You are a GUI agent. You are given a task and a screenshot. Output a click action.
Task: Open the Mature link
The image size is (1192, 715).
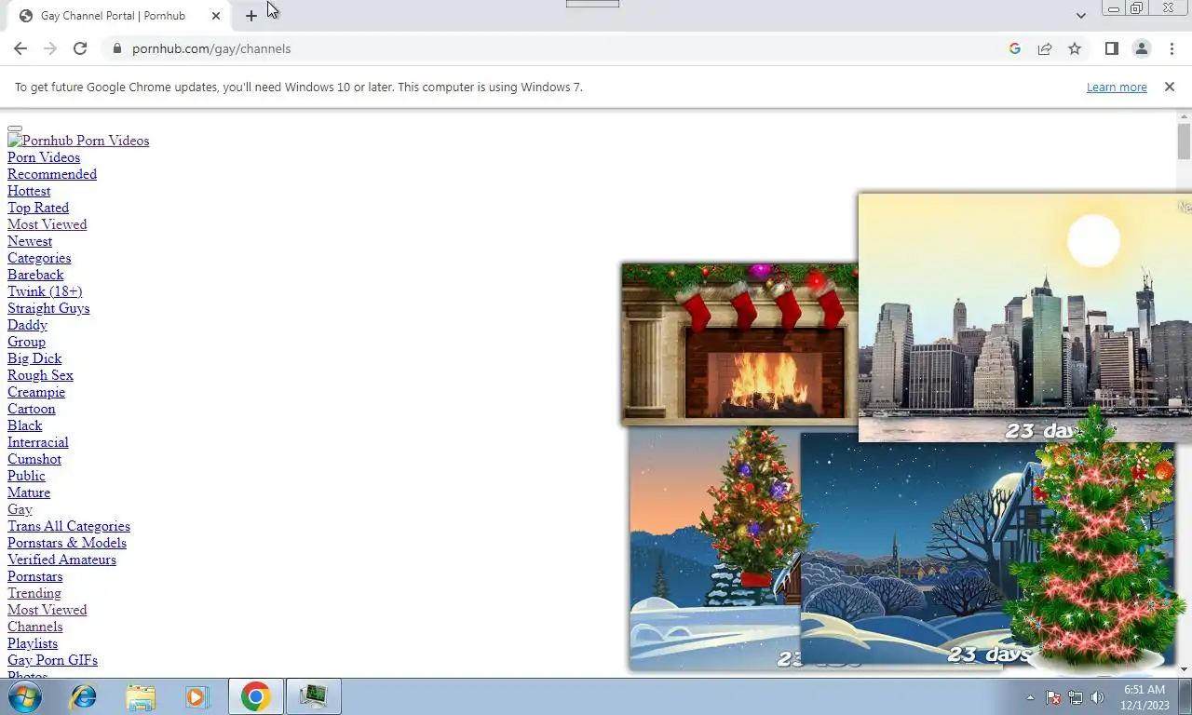(x=29, y=492)
